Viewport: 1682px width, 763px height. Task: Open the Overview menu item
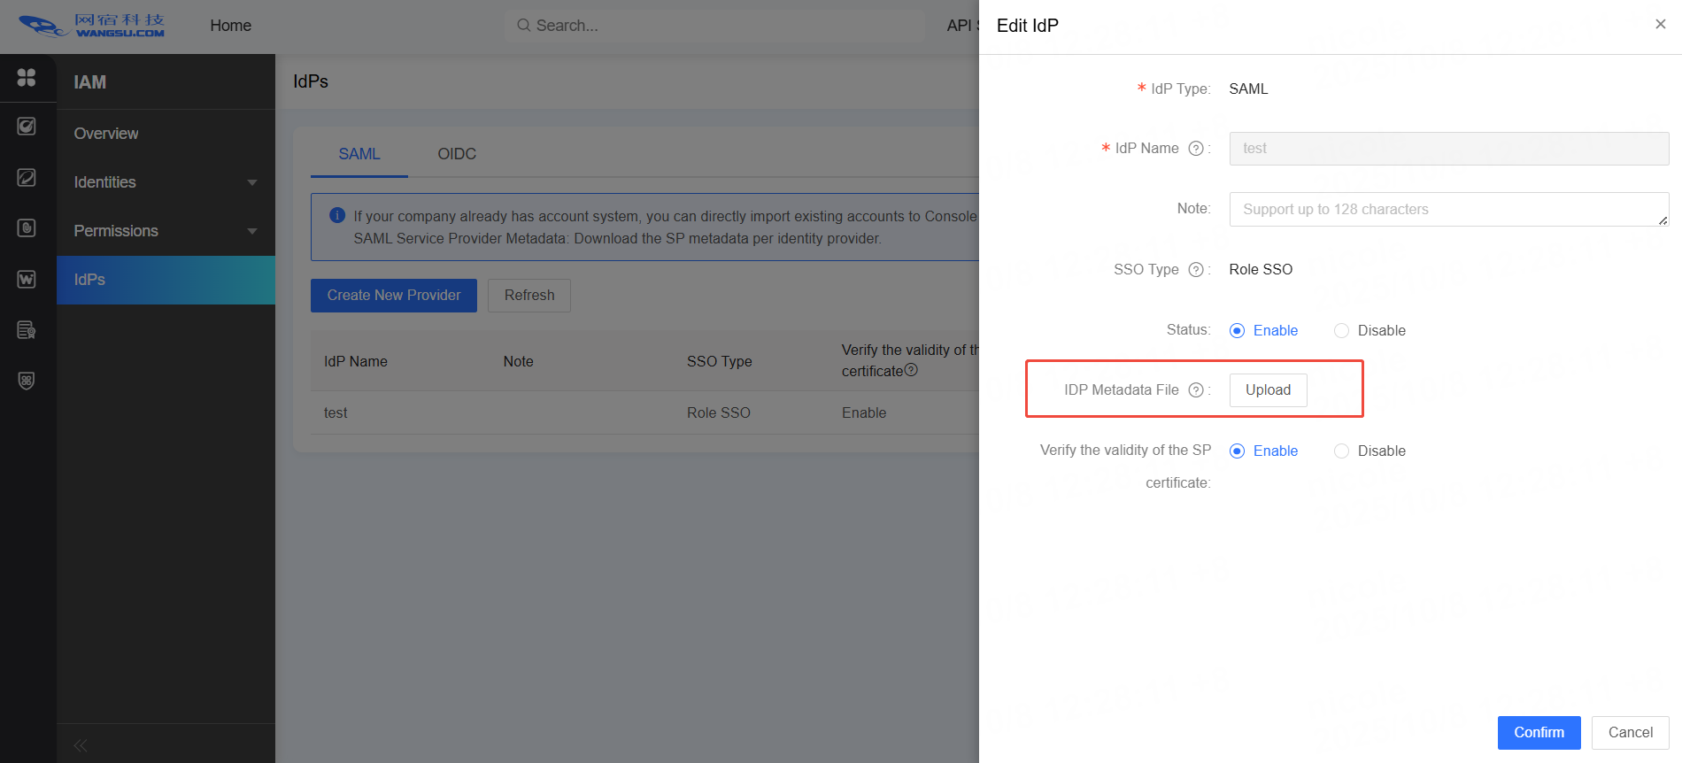166,134
